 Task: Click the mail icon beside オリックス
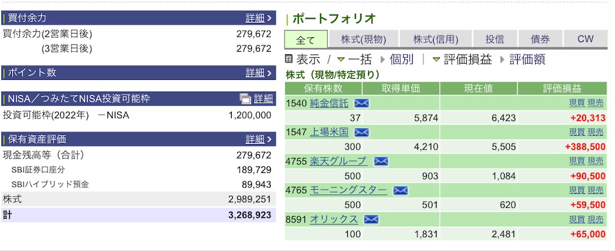pos(371,220)
